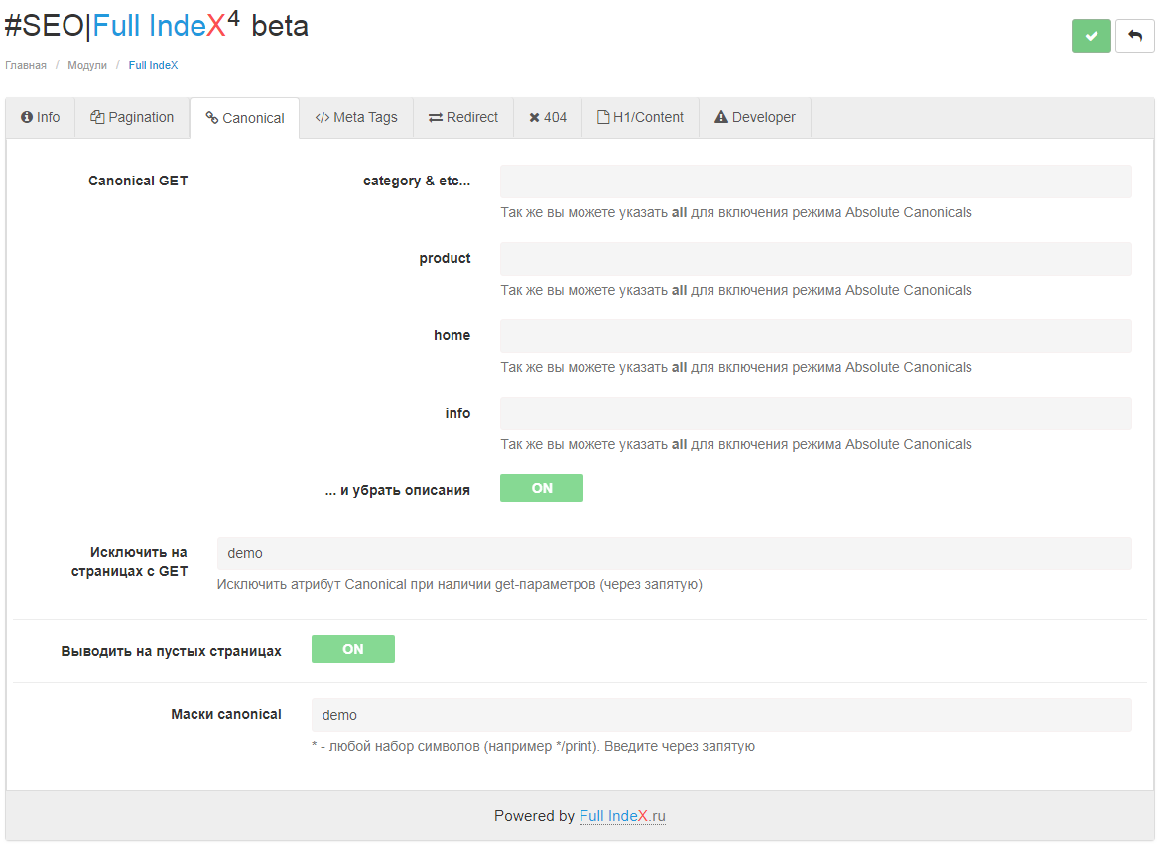Edit the «Исключить на страницах с GET» field
The image size is (1162, 849).
click(674, 553)
